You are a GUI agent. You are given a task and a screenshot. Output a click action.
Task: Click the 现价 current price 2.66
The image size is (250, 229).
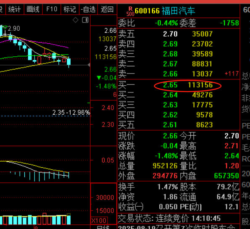[170, 136]
